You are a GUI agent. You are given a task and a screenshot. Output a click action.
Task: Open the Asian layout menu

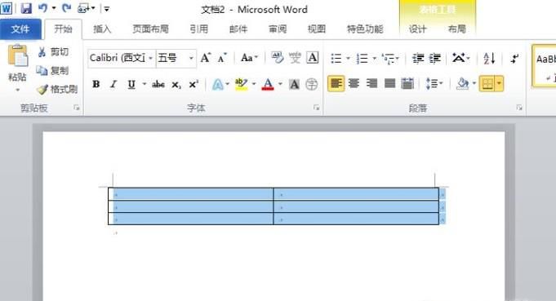click(x=460, y=58)
